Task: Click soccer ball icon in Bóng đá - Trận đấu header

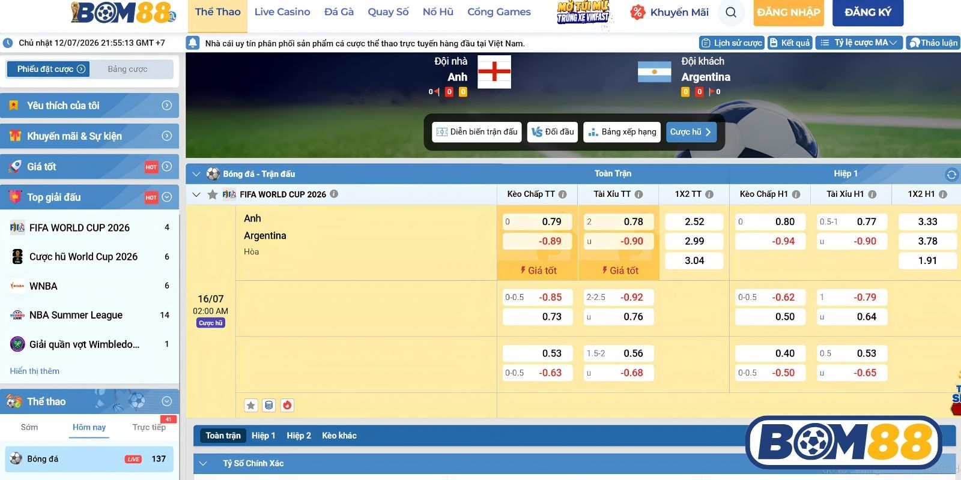Action: click(x=213, y=174)
